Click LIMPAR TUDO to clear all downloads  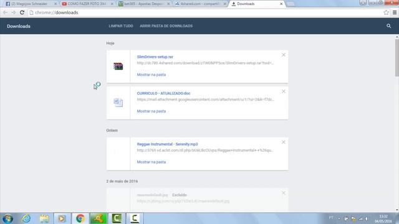pos(121,26)
